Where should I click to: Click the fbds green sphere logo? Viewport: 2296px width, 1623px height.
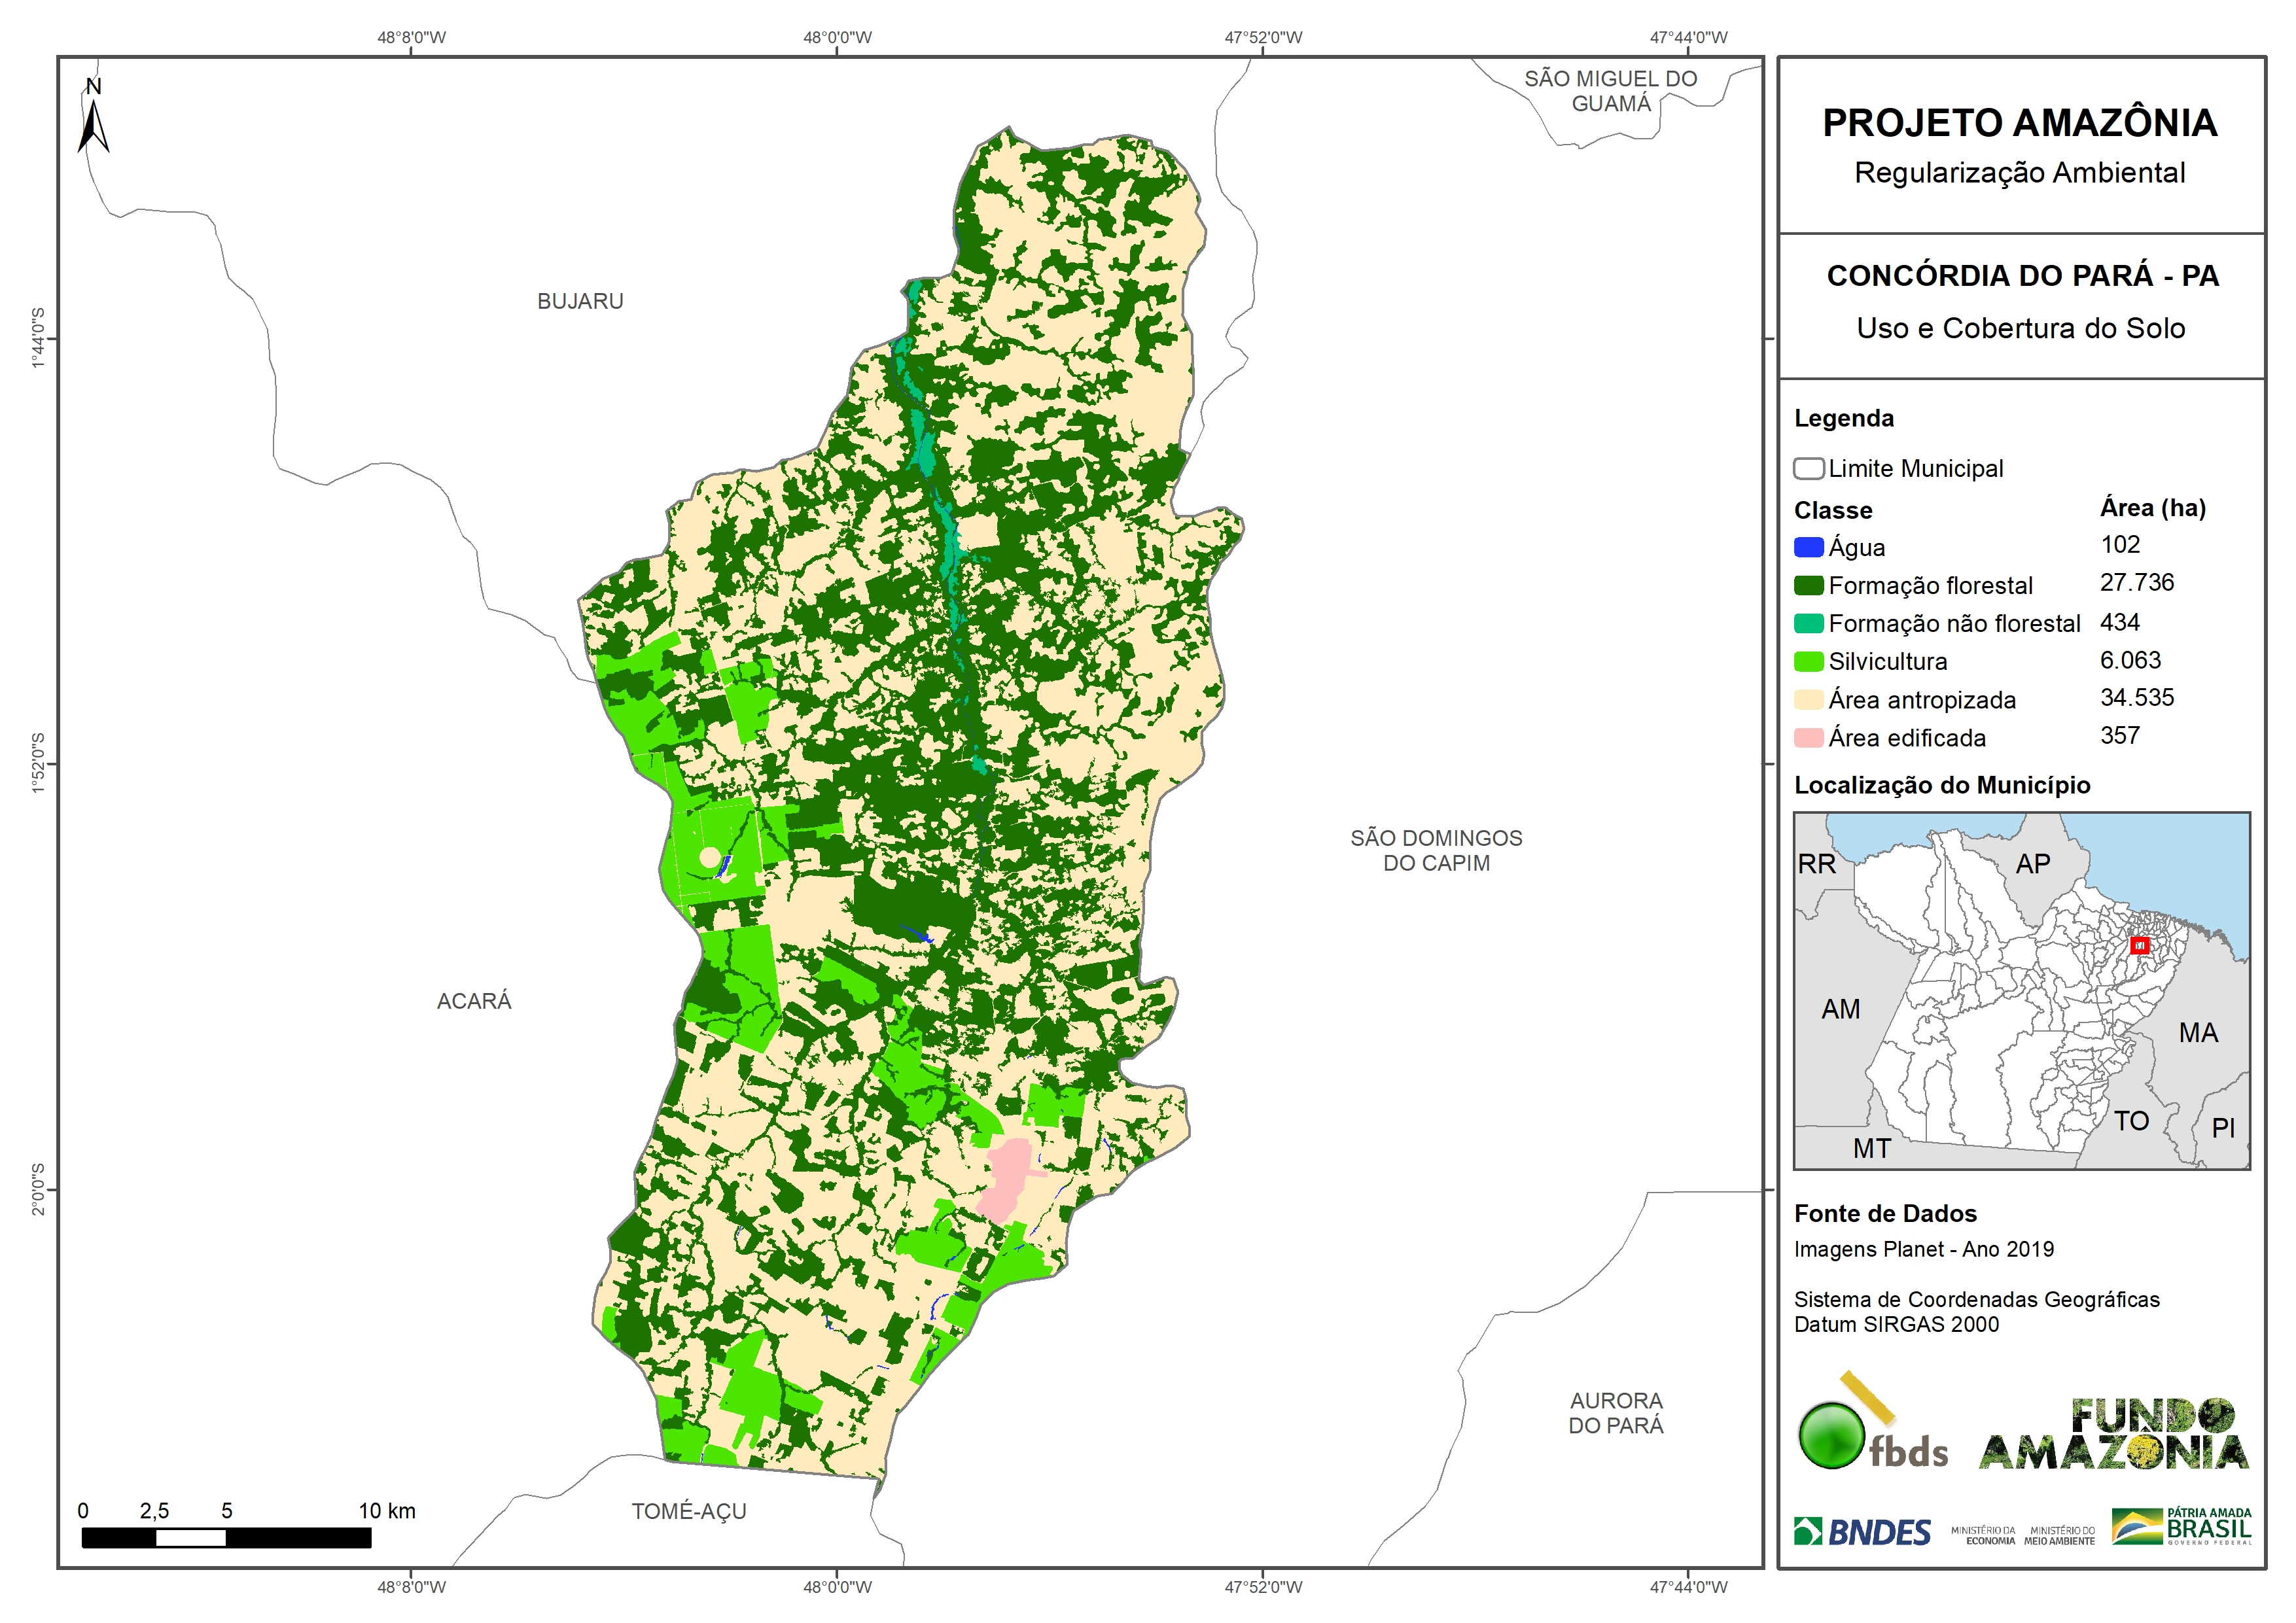coord(1832,1435)
